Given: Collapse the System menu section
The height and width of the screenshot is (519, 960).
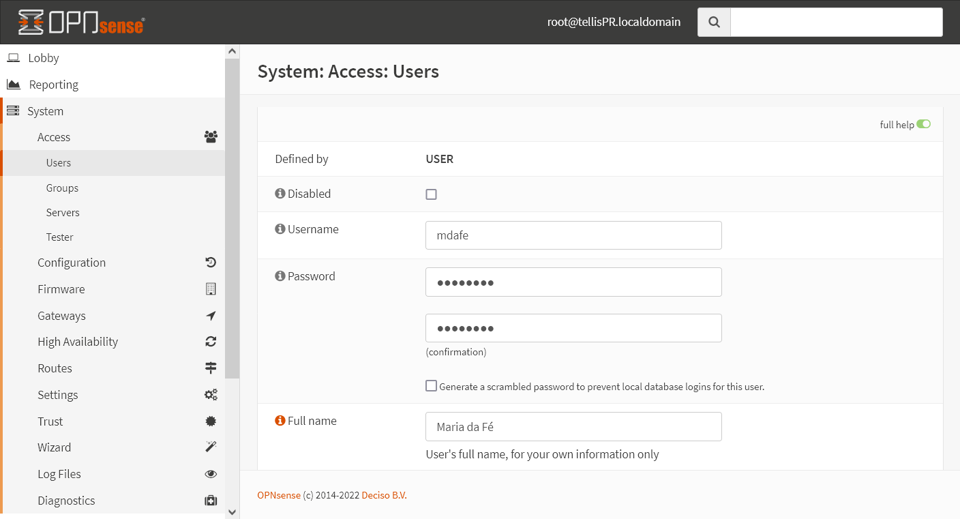Looking at the screenshot, I should tap(45, 111).
